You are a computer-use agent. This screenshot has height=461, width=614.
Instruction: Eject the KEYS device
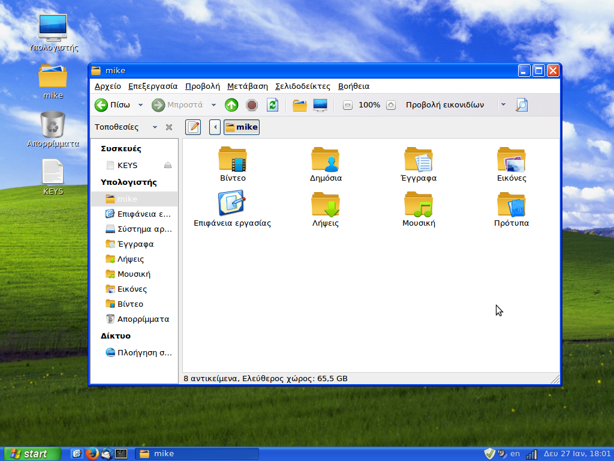point(168,165)
